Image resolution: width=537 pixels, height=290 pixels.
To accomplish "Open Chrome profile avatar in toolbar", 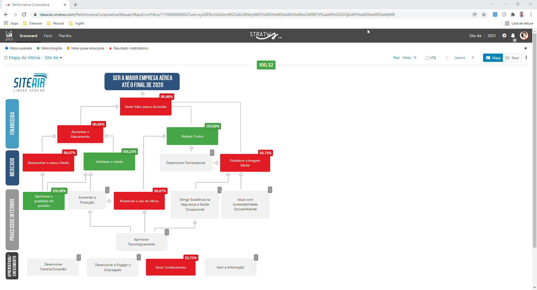I will (x=522, y=14).
